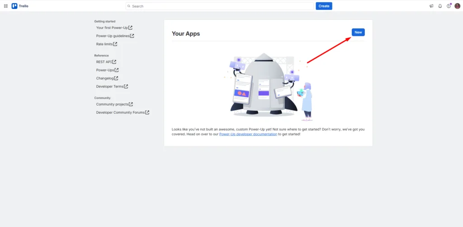The width and height of the screenshot is (463, 227).
Task: Open Power-Up guidelines link
Action: (x=115, y=36)
